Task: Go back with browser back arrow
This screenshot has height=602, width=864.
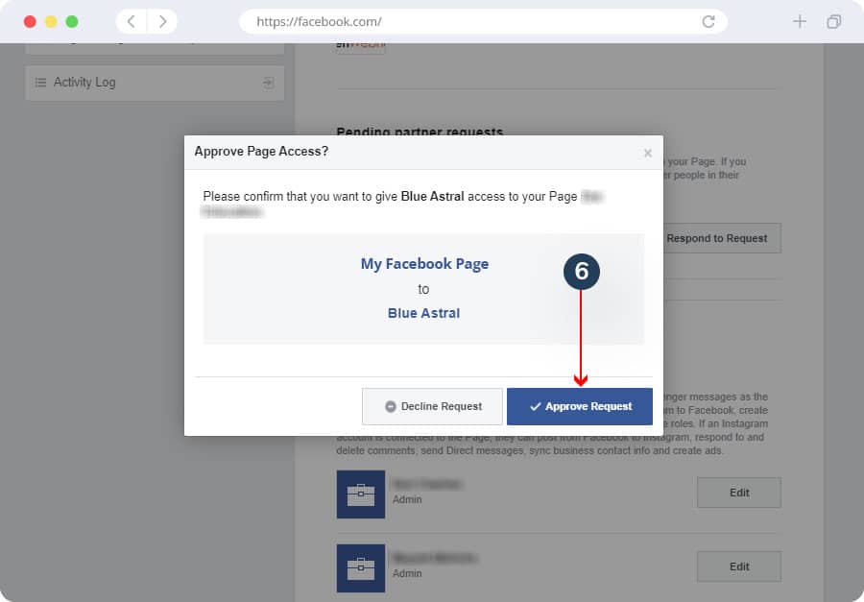Action: (x=132, y=21)
